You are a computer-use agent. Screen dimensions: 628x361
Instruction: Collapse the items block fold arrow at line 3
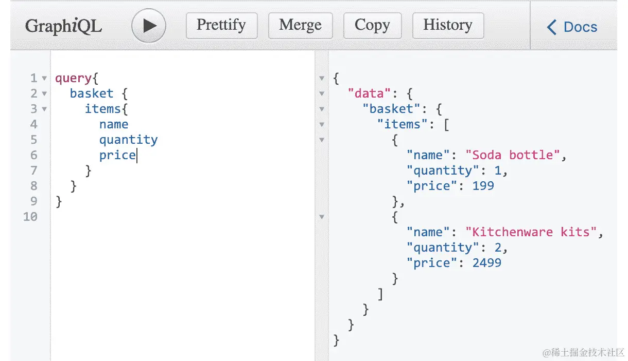pyautogui.click(x=44, y=109)
